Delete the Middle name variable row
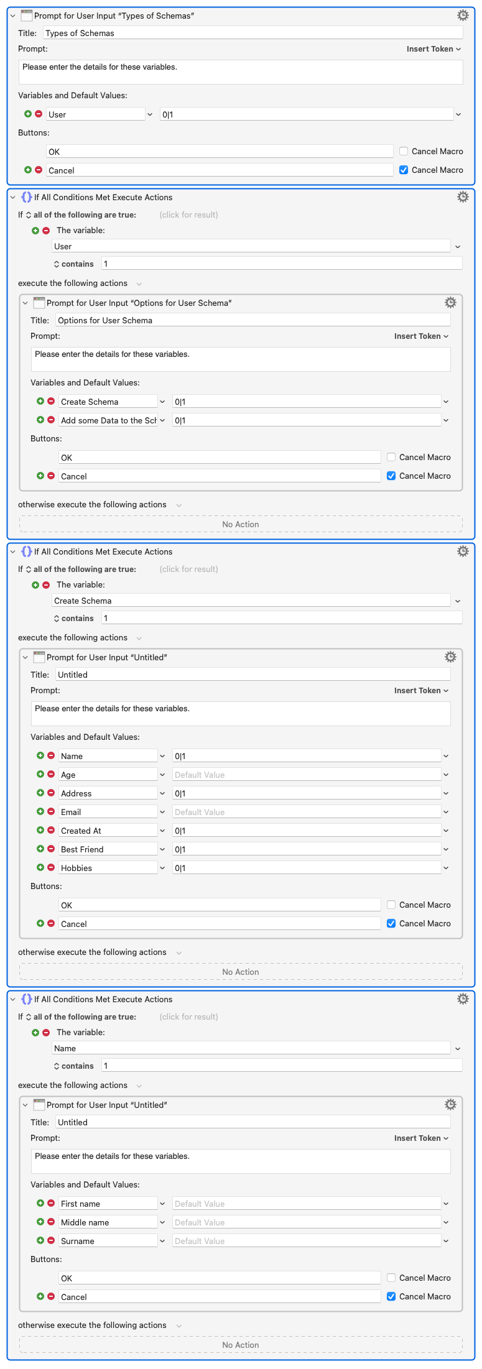 click(x=51, y=1222)
